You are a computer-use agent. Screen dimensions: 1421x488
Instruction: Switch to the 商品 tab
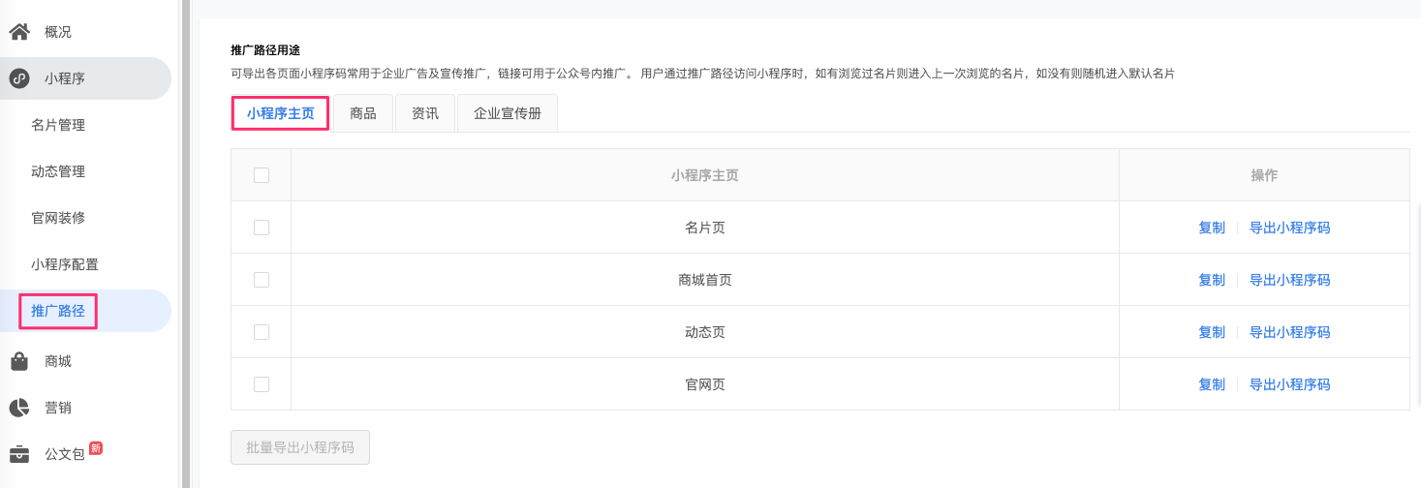click(x=363, y=113)
